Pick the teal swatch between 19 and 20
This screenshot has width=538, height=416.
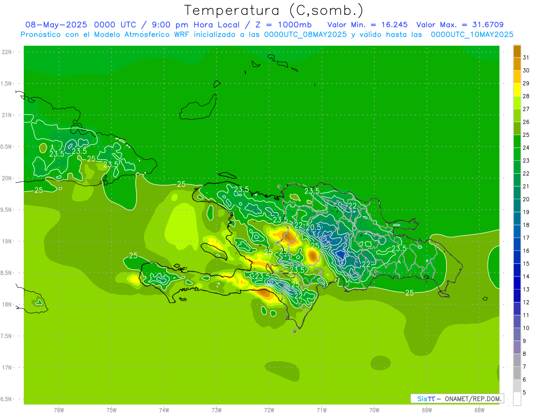(x=517, y=206)
